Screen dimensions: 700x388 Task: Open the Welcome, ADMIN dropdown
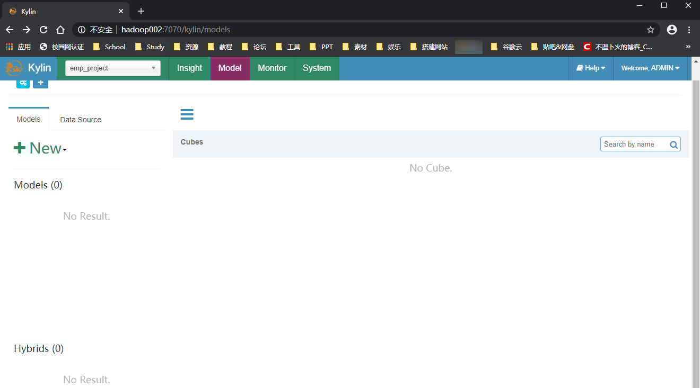(x=650, y=68)
